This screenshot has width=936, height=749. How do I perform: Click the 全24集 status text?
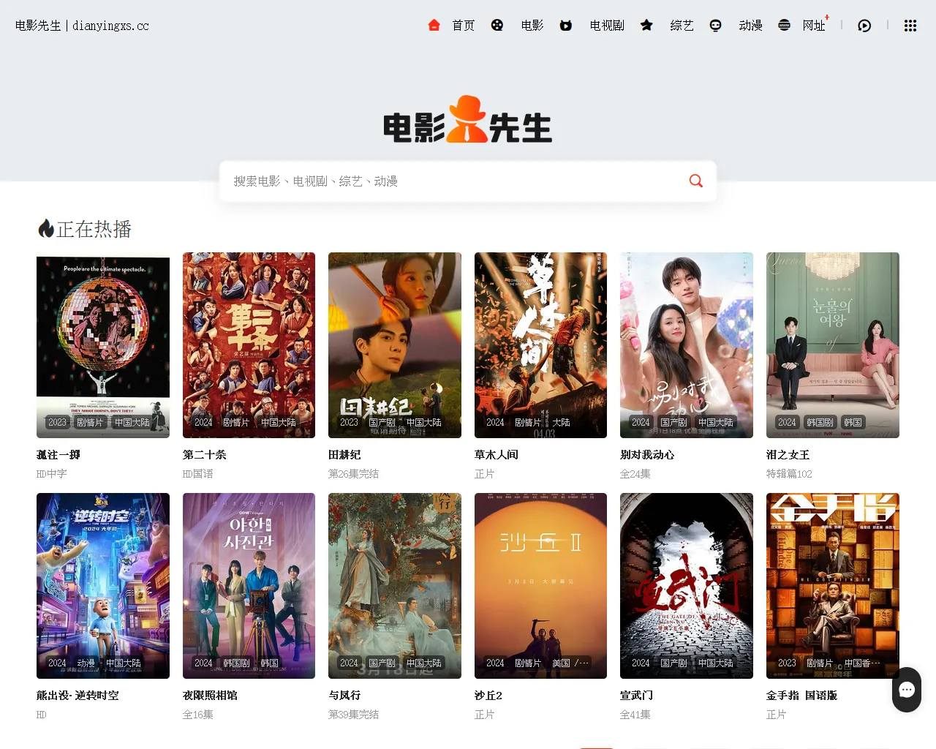pos(635,474)
